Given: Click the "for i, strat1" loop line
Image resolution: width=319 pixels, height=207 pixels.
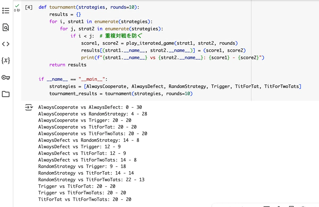Looking at the screenshot, I should point(101,22).
